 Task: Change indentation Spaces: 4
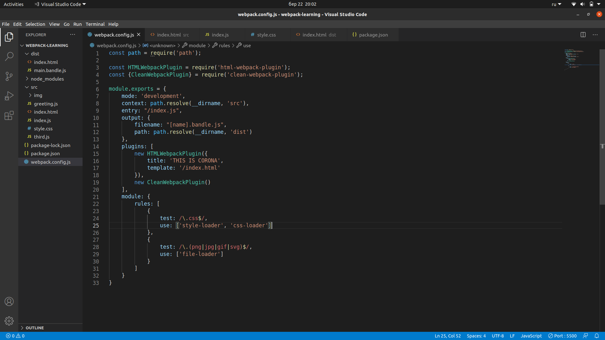476,336
